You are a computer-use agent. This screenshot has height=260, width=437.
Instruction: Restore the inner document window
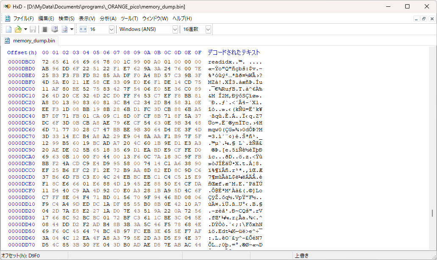[424, 19]
